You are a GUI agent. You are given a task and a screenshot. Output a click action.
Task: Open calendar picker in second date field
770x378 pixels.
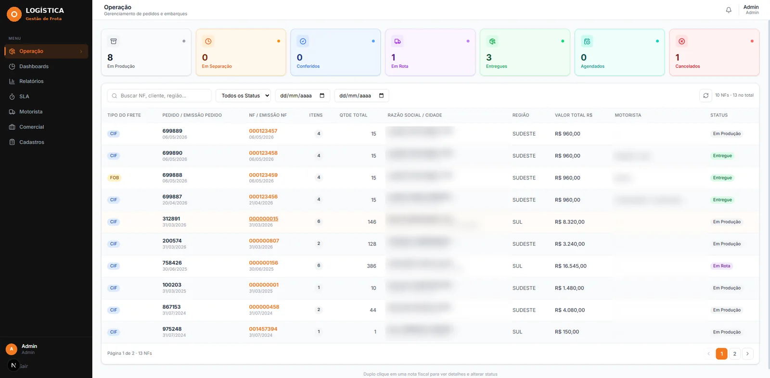pos(381,96)
